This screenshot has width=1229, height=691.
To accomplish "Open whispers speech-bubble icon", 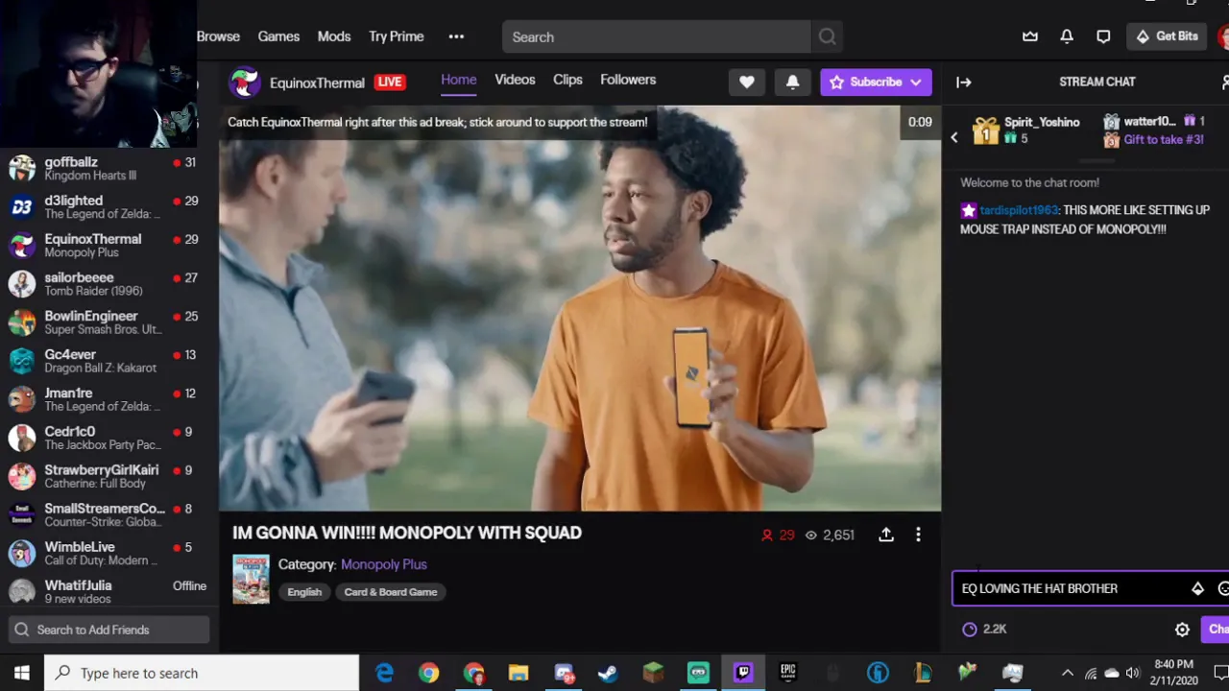I will click(1103, 36).
